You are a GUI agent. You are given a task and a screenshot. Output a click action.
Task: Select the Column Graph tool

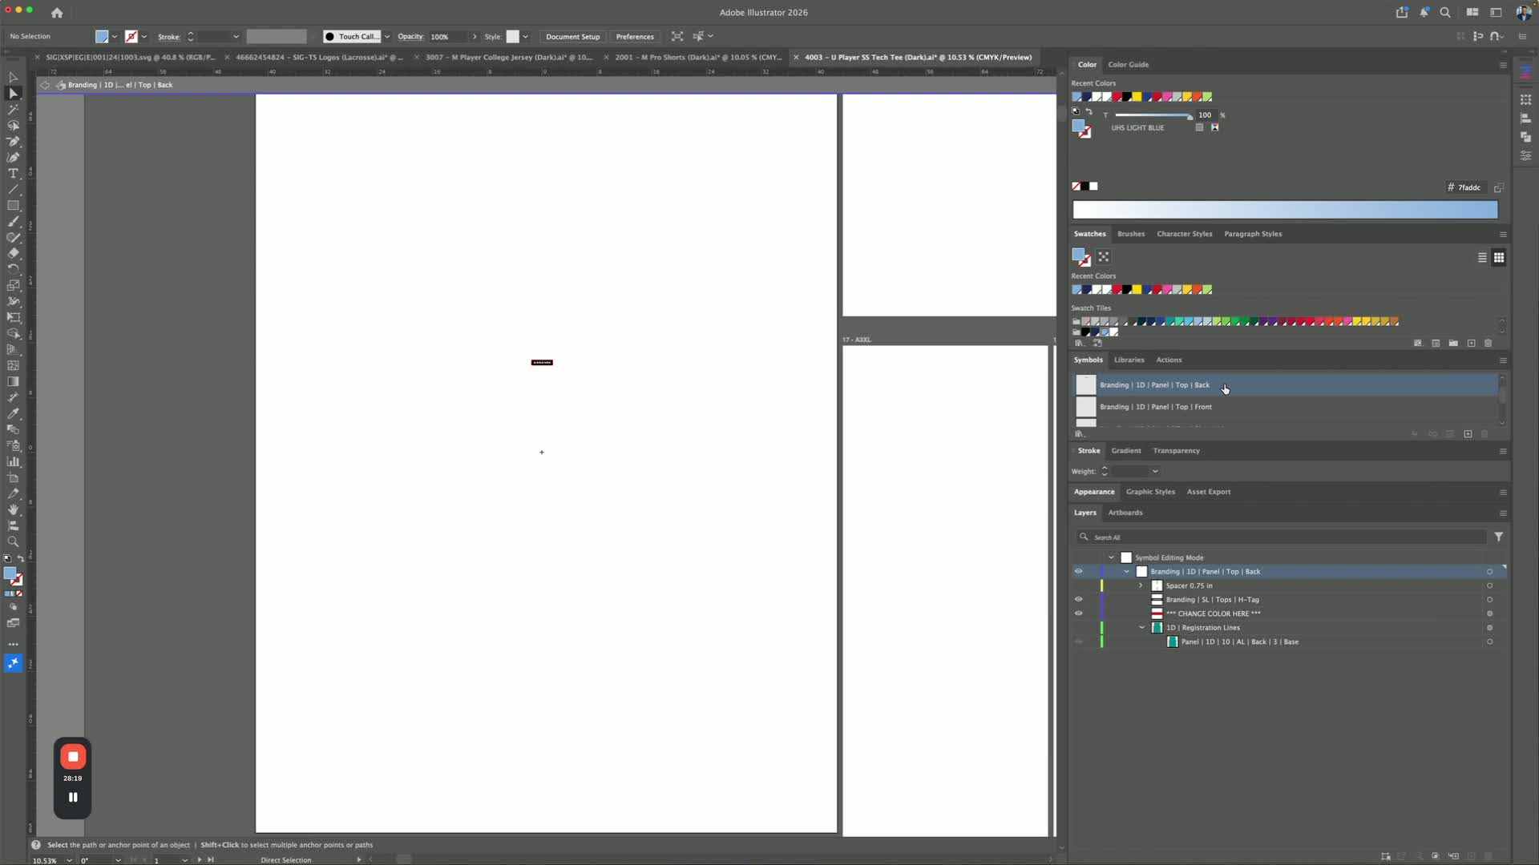[x=13, y=462]
